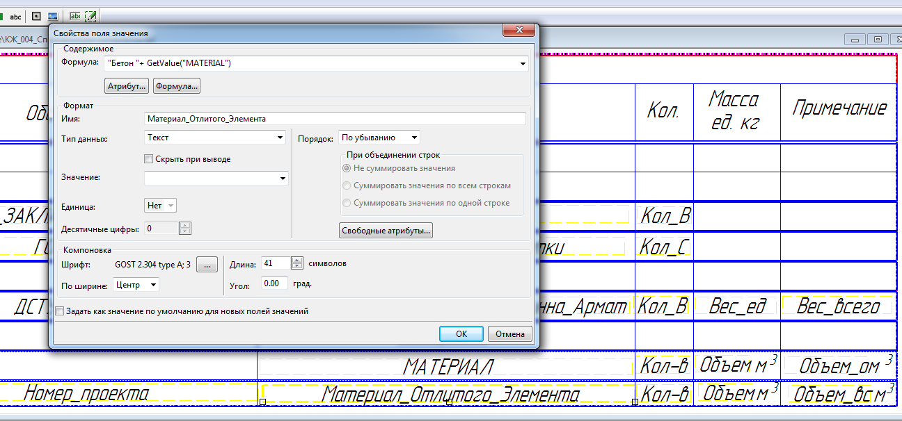This screenshot has width=902, height=421.
Task: Decrease the decimal digits stepper
Action: pyautogui.click(x=185, y=231)
